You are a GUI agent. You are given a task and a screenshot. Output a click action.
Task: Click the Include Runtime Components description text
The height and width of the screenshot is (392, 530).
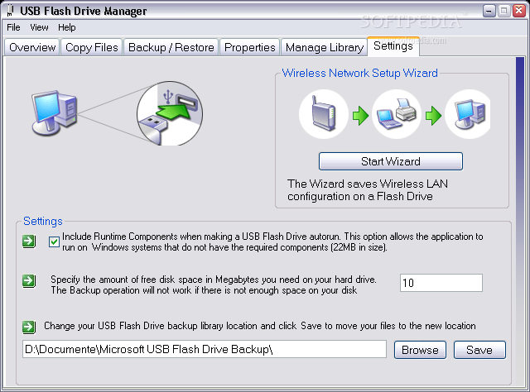[x=272, y=241]
